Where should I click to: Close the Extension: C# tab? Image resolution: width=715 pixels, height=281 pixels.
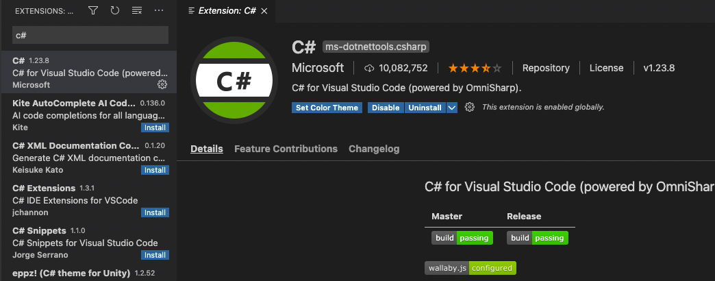point(264,11)
